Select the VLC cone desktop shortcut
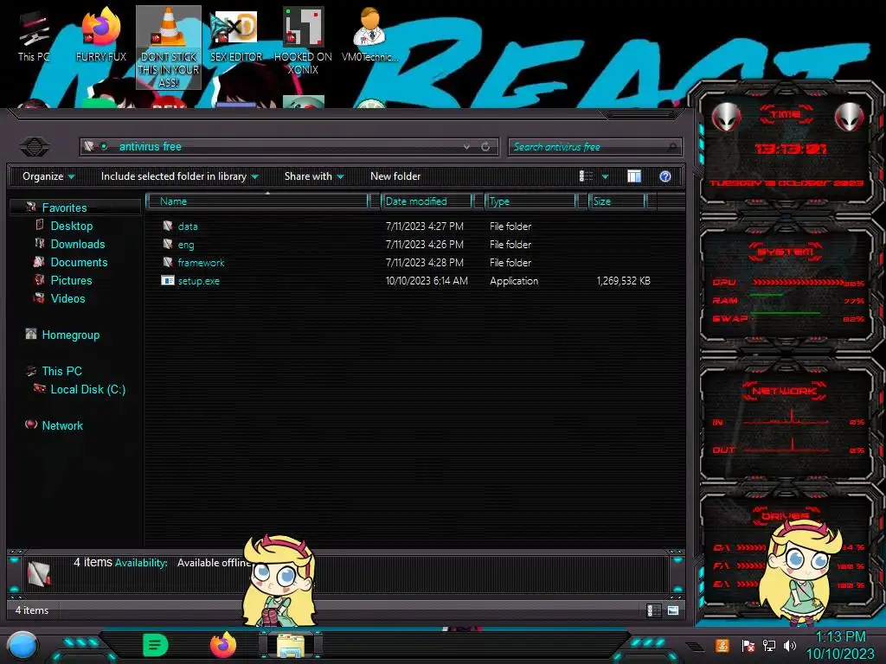The width and height of the screenshot is (886, 664). (169, 48)
